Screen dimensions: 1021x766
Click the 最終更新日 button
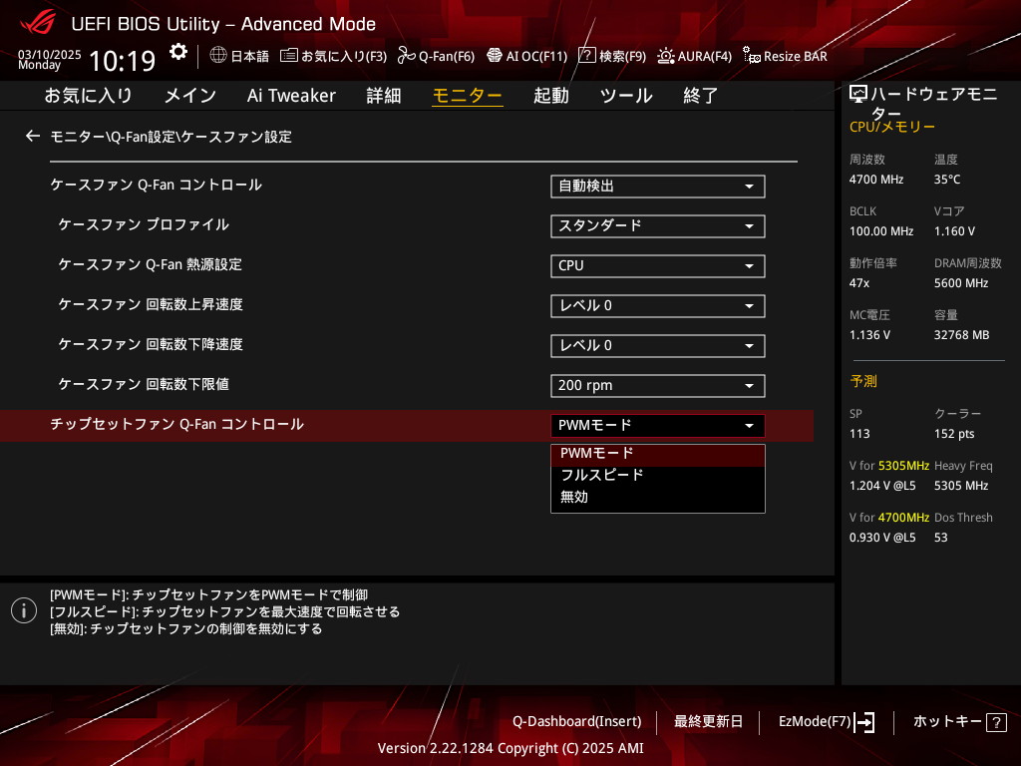pyautogui.click(x=708, y=722)
